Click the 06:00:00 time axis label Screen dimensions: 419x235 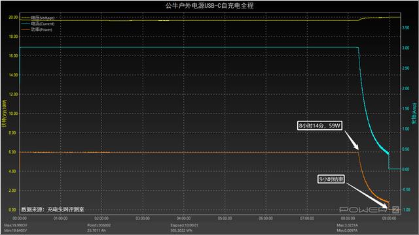click(266, 219)
